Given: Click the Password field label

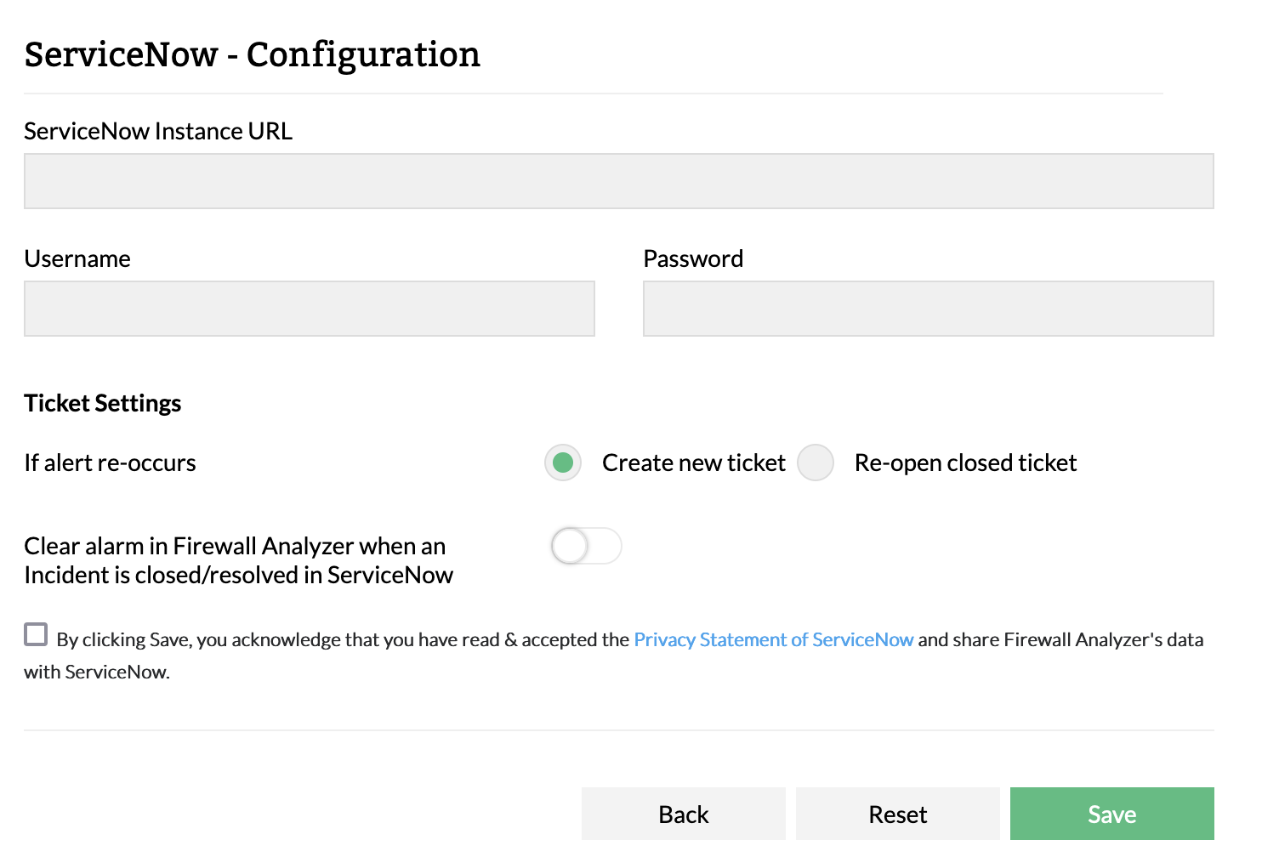Looking at the screenshot, I should click(x=693, y=258).
